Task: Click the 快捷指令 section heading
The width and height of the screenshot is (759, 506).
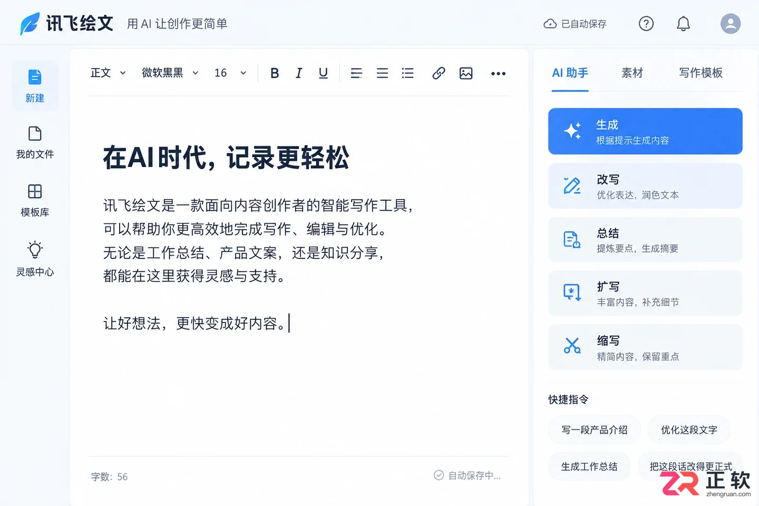Action: (568, 400)
